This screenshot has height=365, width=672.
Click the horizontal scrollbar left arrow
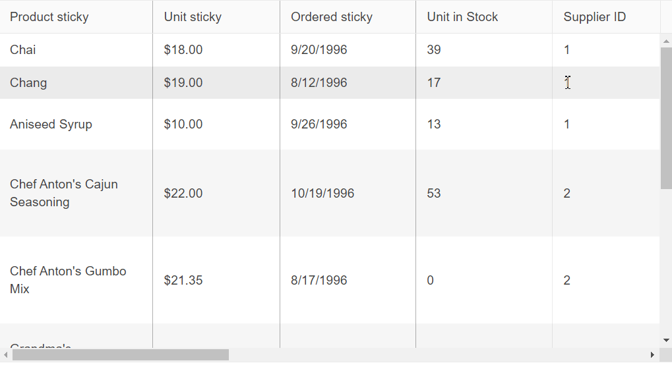click(x=6, y=355)
